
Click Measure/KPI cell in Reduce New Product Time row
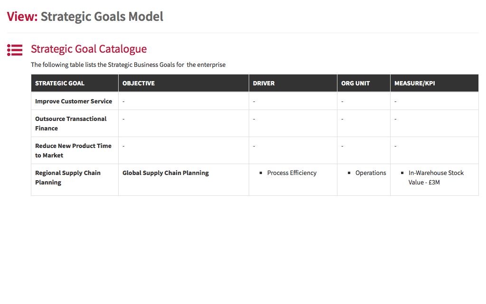coord(434,150)
